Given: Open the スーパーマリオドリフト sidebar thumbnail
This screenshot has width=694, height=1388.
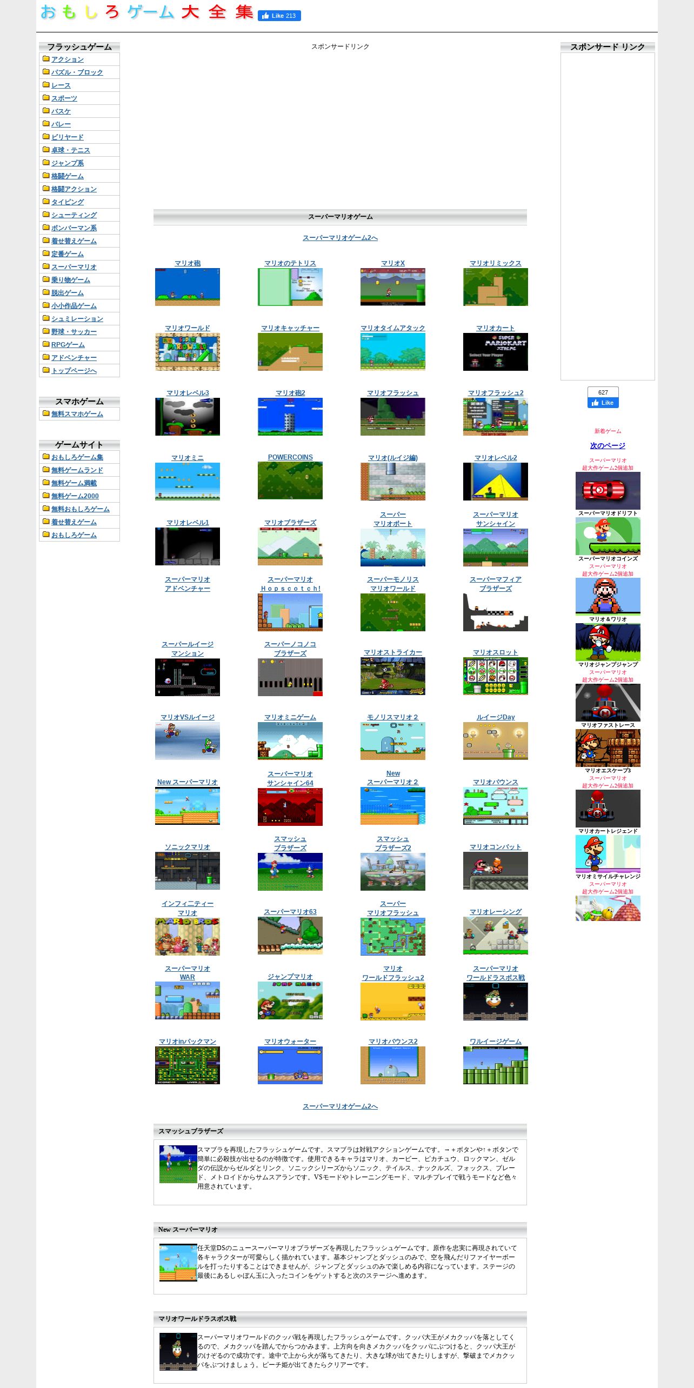Looking at the screenshot, I should [x=608, y=491].
